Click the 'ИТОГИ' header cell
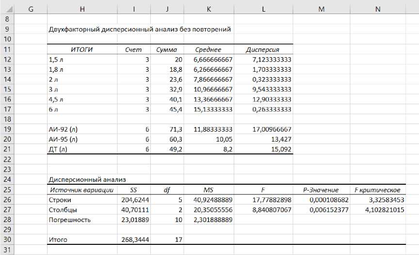 (x=81, y=49)
